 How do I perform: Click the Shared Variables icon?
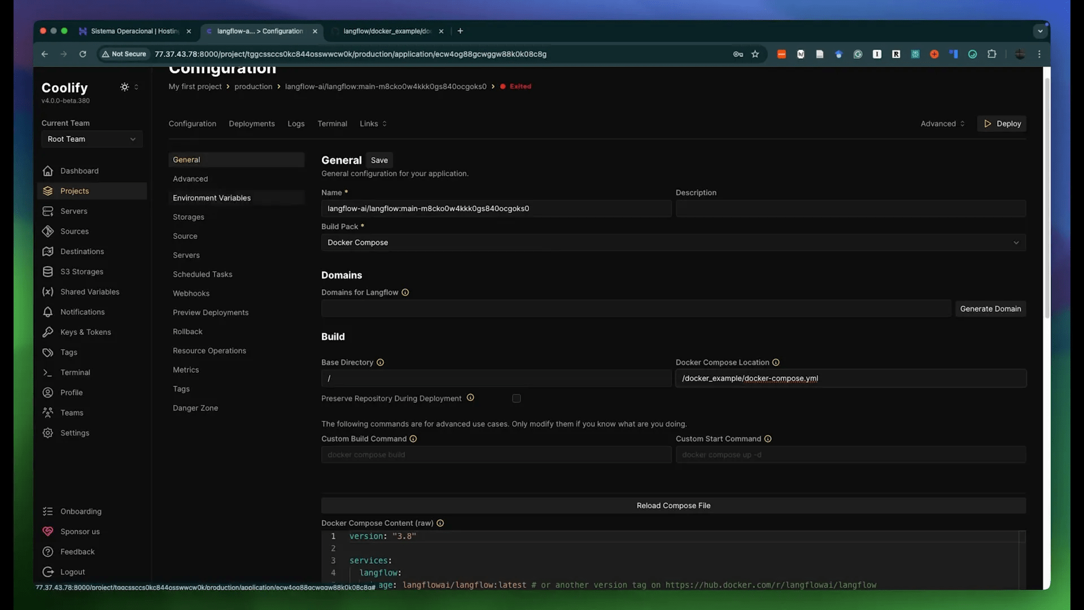[x=48, y=292]
